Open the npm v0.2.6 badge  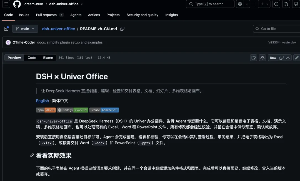(46, 110)
